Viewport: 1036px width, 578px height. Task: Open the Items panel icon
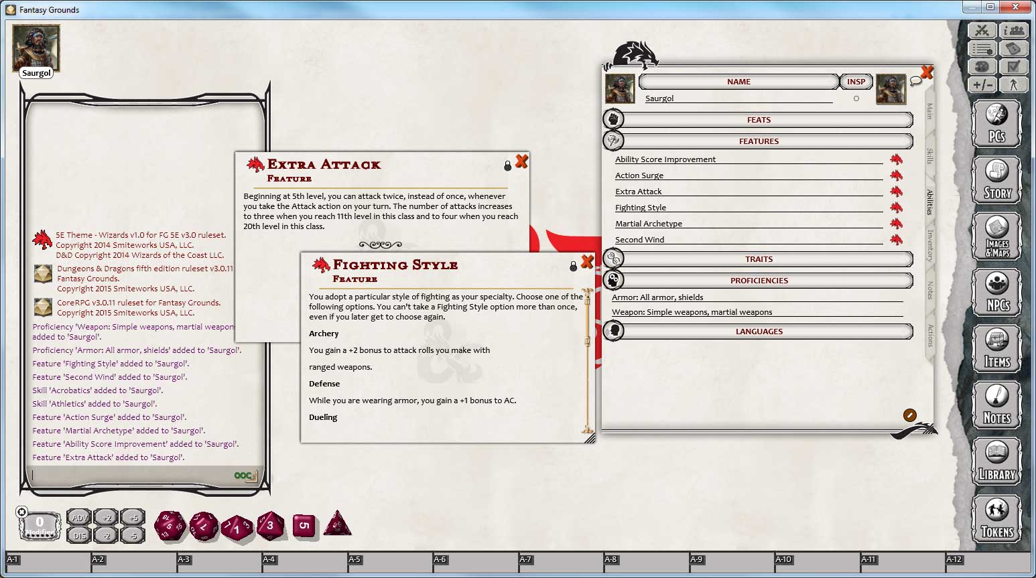click(x=997, y=348)
